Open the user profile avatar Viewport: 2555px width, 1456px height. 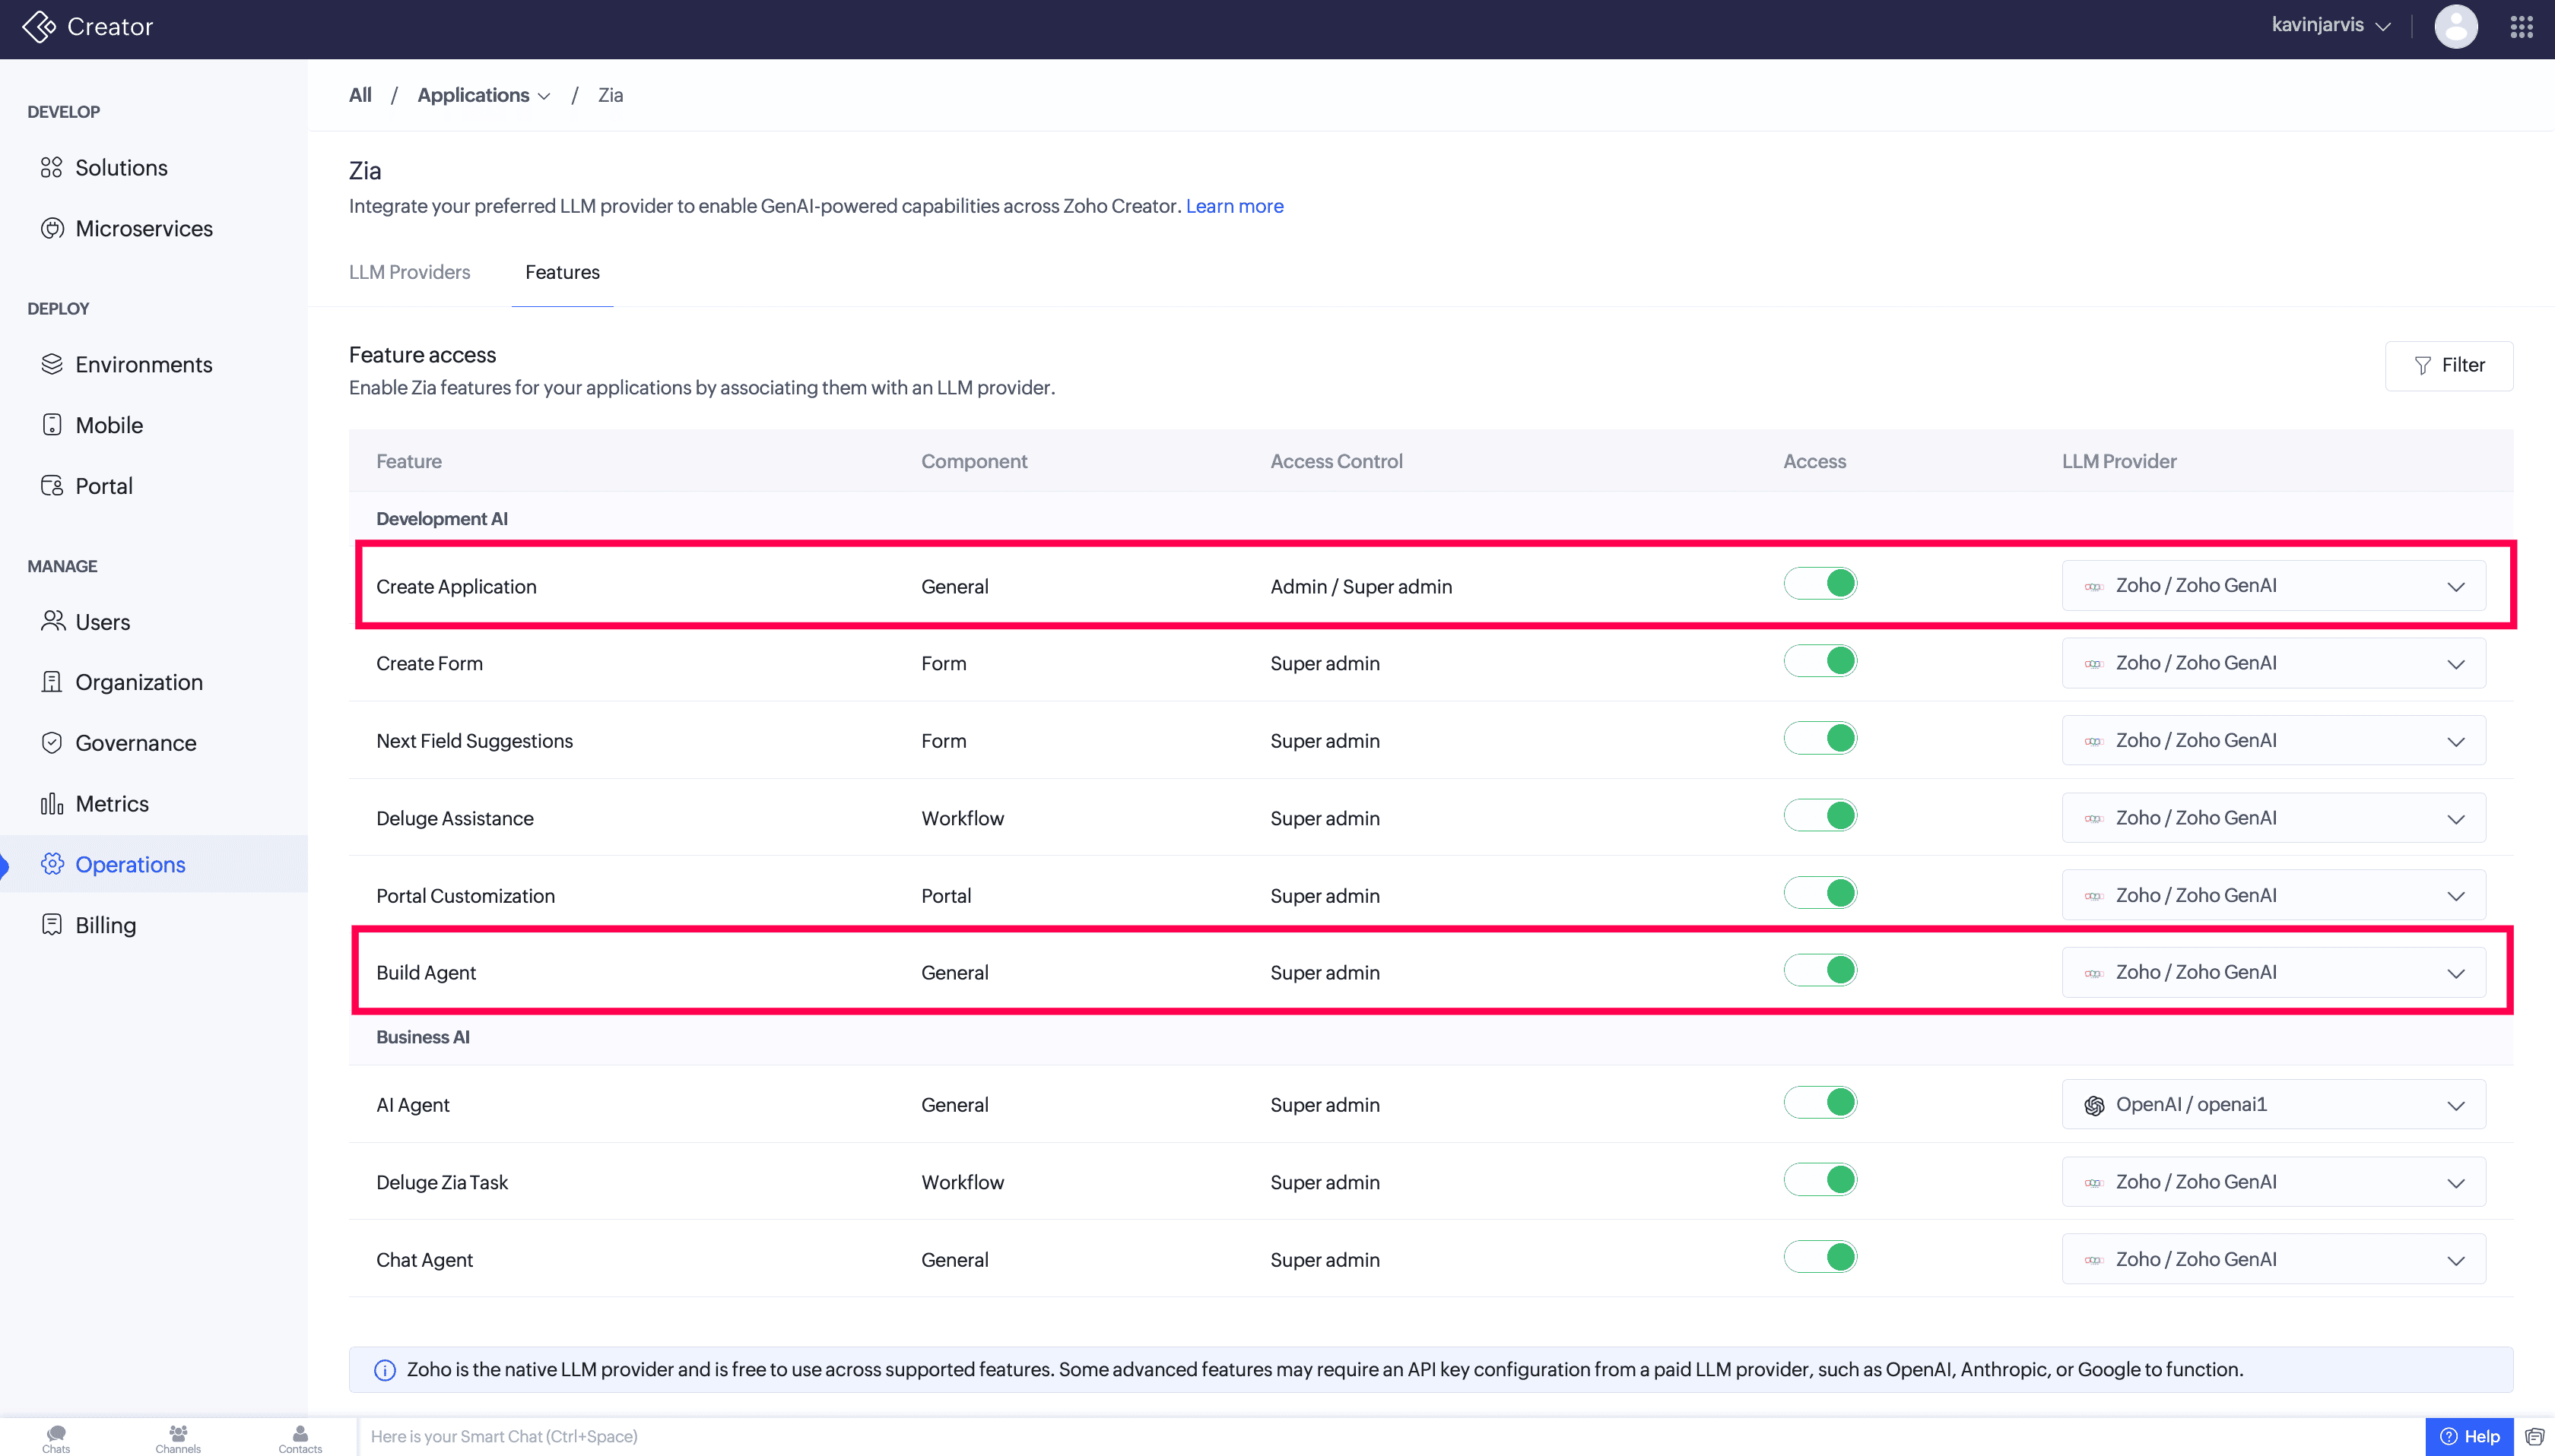[x=2455, y=27]
